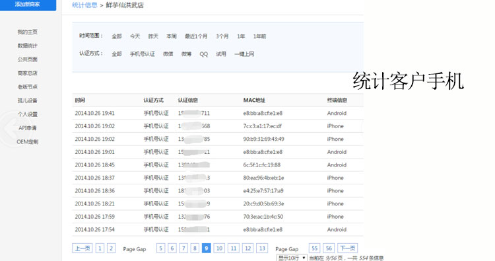Filter time range by 最近1个月
The height and width of the screenshot is (261, 495).
point(196,36)
